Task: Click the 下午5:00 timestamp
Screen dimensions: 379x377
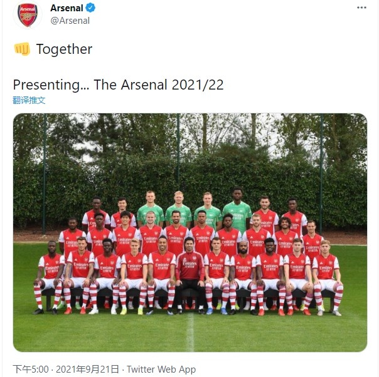Action: (x=28, y=369)
